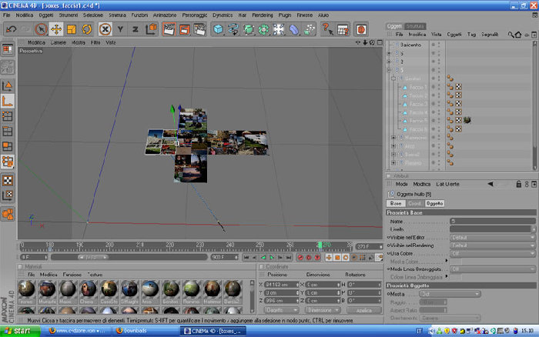The image size is (539, 337).
Task: Expand the Mammone group in tree
Action: point(393,138)
